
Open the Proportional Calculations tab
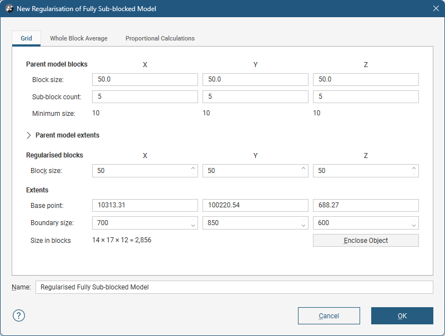pos(160,38)
